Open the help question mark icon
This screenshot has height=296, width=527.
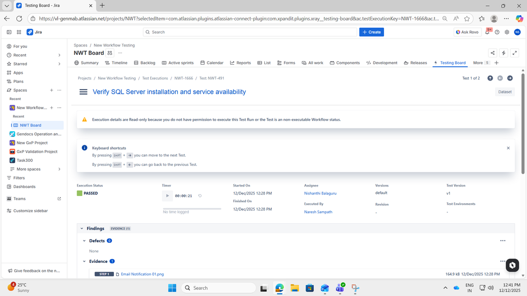tap(497, 32)
